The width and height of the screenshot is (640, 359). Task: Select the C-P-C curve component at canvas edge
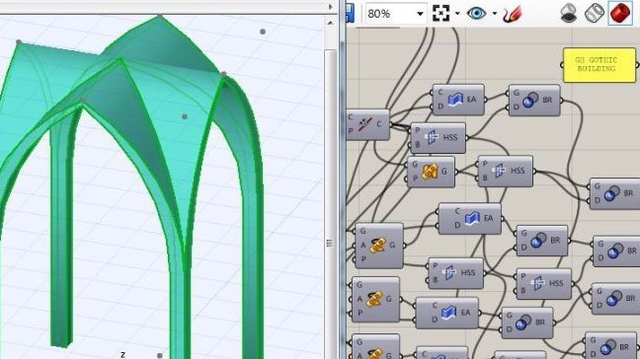[367, 124]
